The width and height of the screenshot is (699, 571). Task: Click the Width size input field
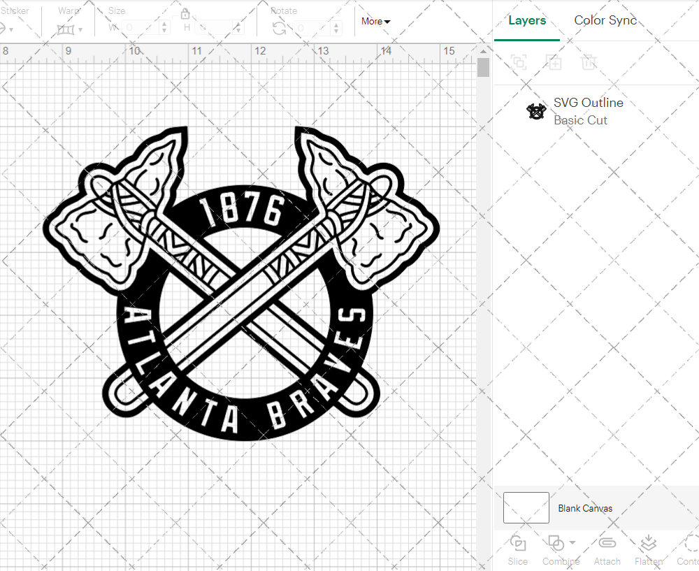pos(140,28)
